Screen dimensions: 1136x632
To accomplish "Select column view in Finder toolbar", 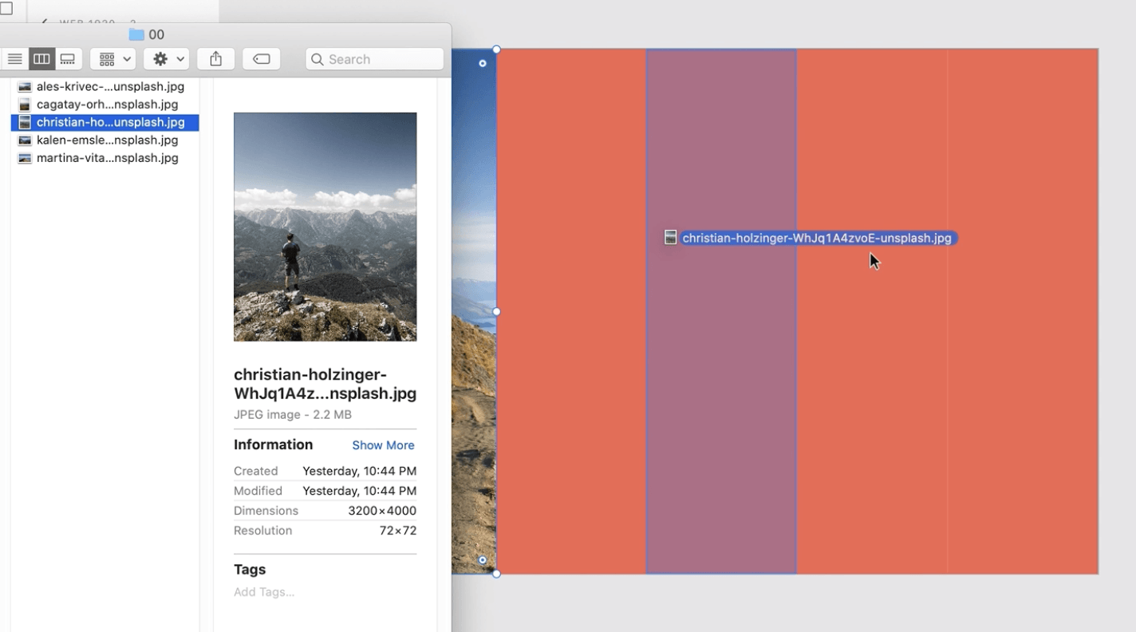I will point(41,59).
